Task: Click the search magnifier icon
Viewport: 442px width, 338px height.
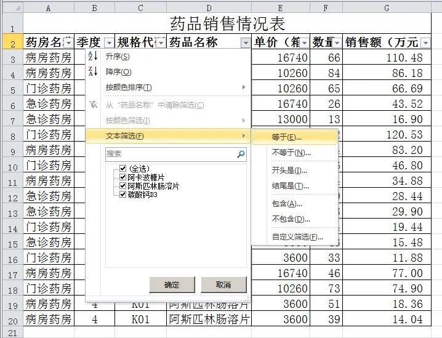Action: (241, 154)
